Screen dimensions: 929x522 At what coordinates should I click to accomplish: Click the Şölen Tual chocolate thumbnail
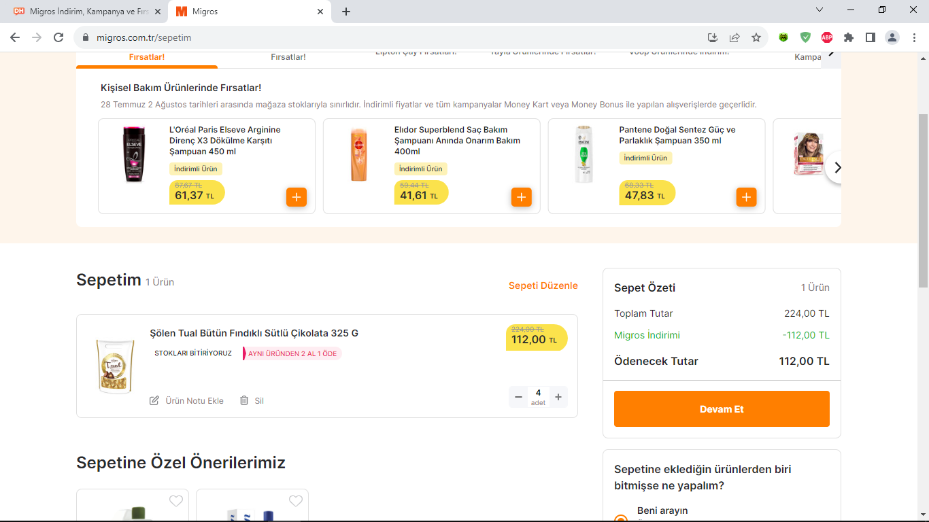click(x=115, y=366)
